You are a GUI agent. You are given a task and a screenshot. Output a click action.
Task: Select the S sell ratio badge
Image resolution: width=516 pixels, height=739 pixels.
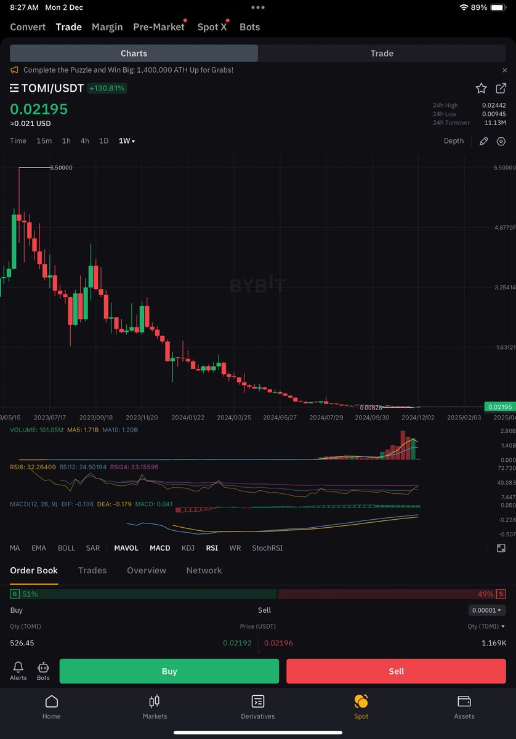(x=501, y=594)
